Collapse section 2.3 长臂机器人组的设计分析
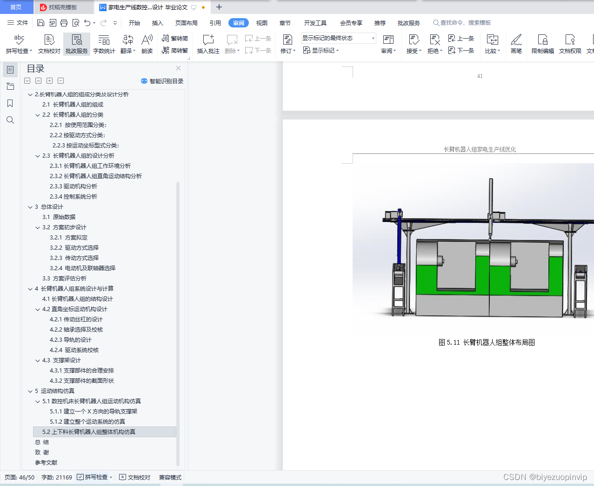This screenshot has width=594, height=486. coord(38,156)
